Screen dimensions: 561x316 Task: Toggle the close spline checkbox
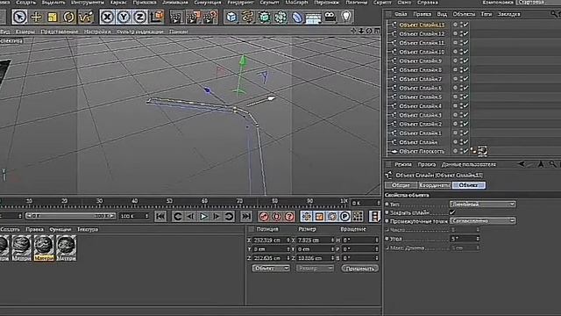[x=452, y=212]
